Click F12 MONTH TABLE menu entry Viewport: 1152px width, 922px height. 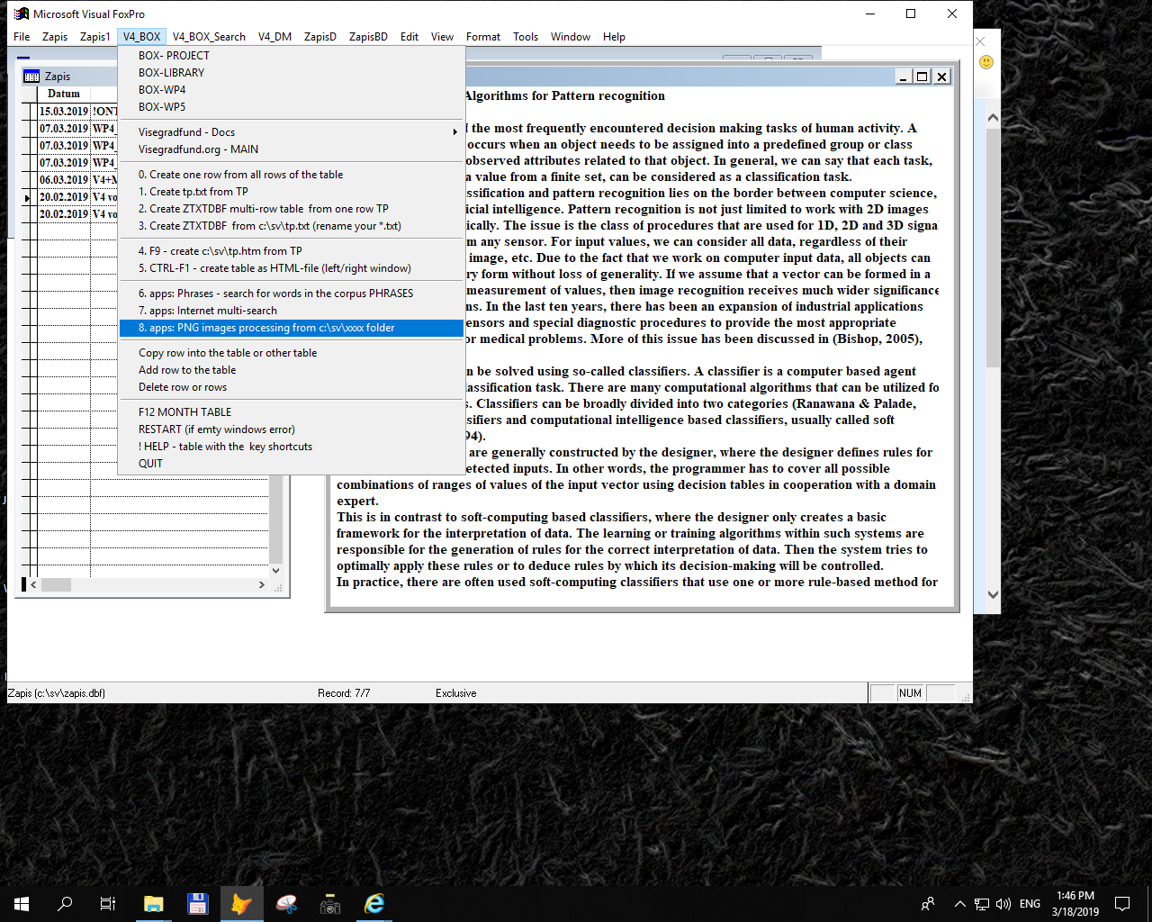coord(184,412)
